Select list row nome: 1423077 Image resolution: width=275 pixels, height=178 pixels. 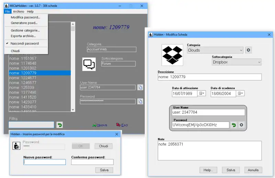[40, 102]
